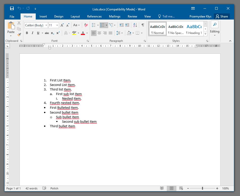Expand the Styles gallery More arrow

coord(205,34)
